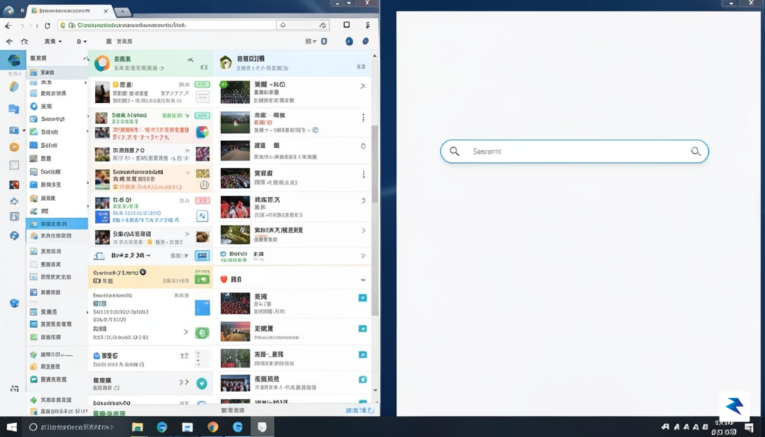Viewport: 765px width, 437px height.
Task: Reload the page with the circular arrow button
Action: tap(47, 25)
